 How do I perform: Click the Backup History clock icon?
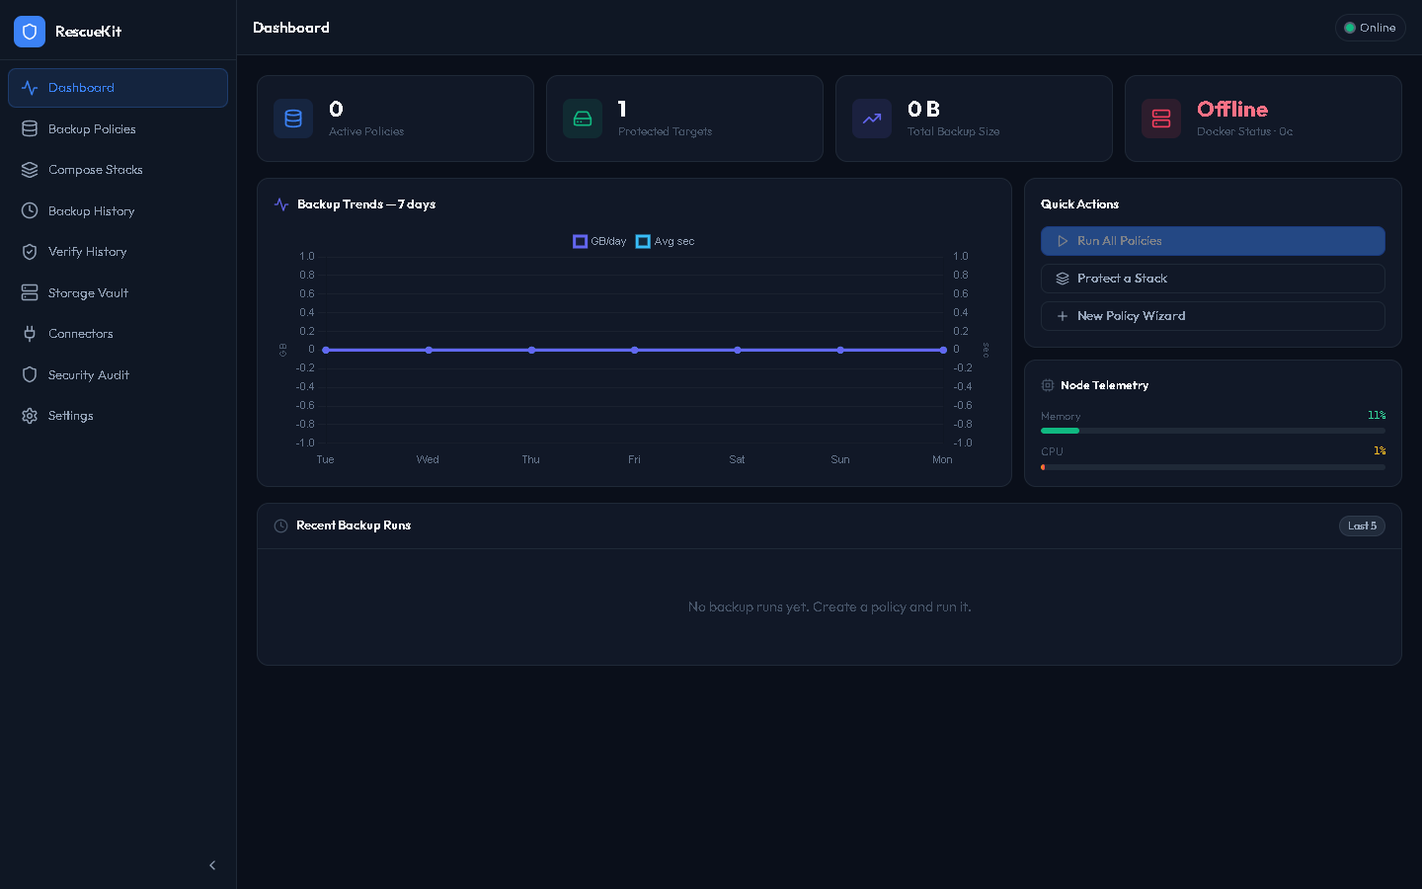coord(30,211)
